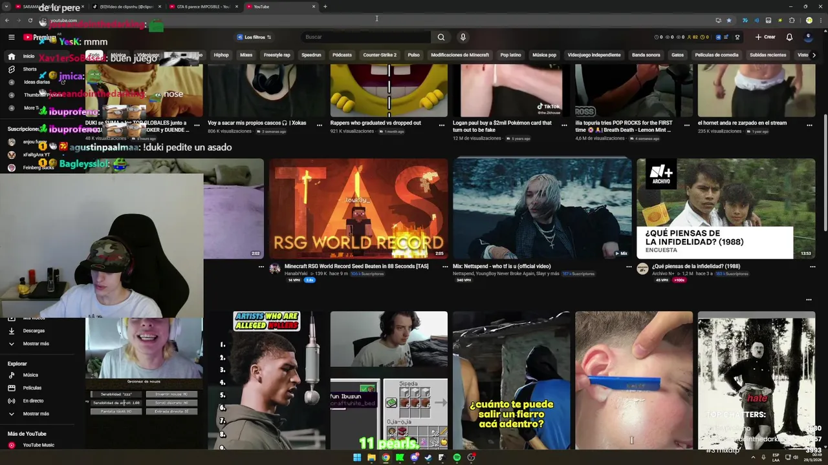Open Google Chrome from the taskbar
This screenshot has height=465, width=828.
pyautogui.click(x=386, y=457)
